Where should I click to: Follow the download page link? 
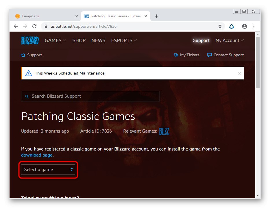click(x=37, y=155)
